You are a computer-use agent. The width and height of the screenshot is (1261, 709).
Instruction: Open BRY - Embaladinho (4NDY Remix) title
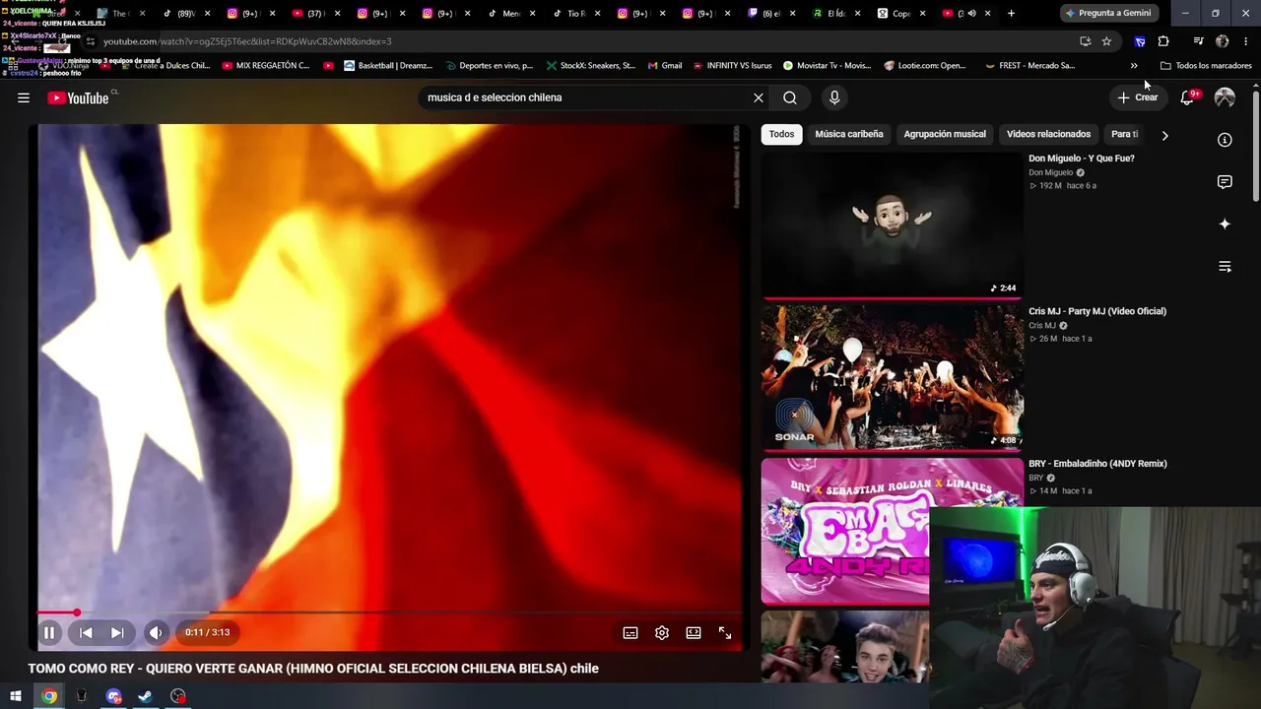(x=1097, y=464)
